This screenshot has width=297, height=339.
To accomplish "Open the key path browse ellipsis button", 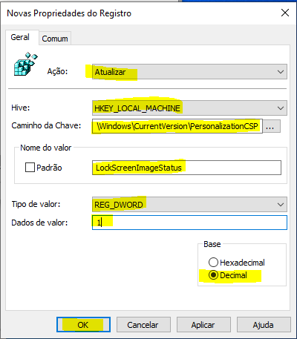I will (272, 126).
